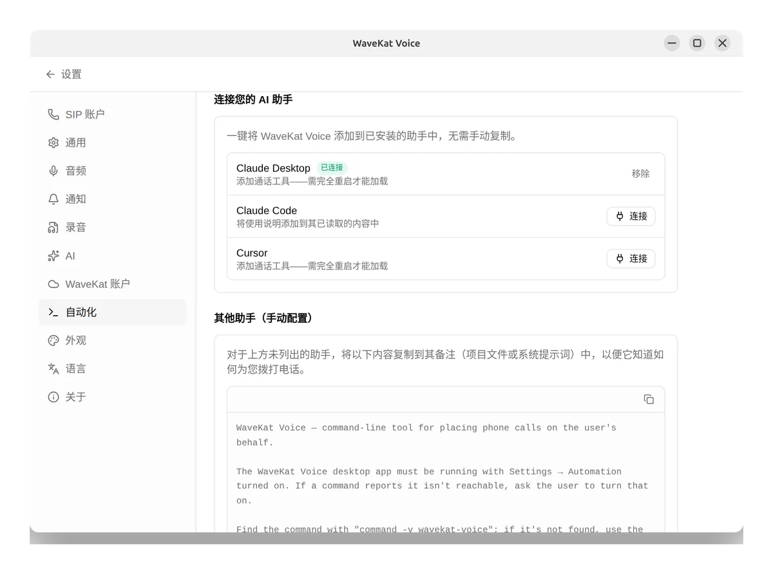The width and height of the screenshot is (773, 562).
Task: Select the 录音 settings entry
Action: [x=113, y=228]
